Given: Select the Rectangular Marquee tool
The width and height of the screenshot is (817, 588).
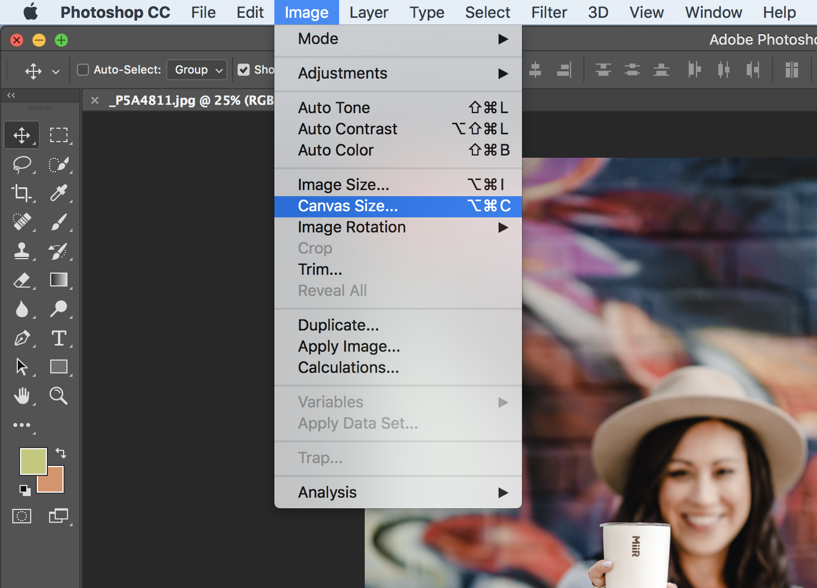Looking at the screenshot, I should [59, 135].
